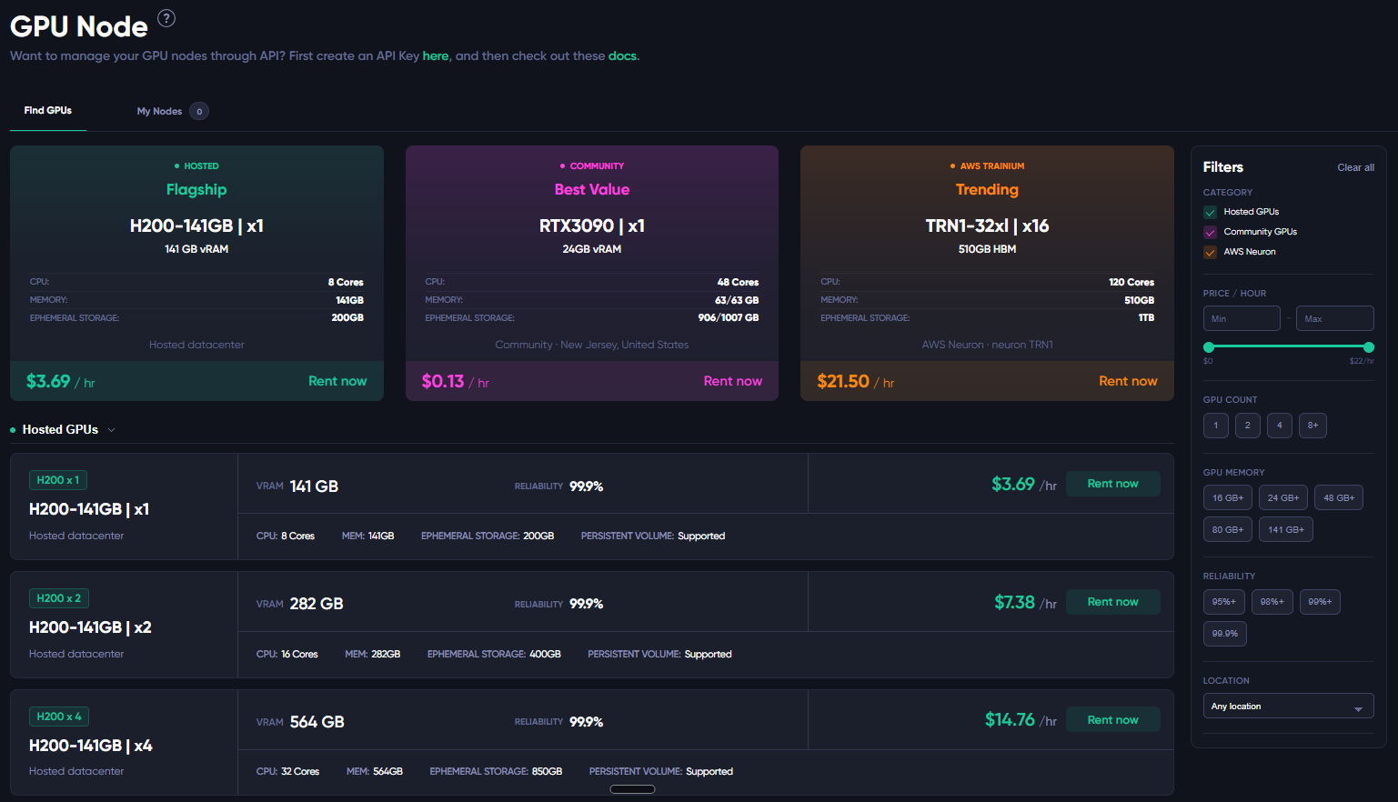
Task: Toggle the Community GPUs category checkbox
Action: pyautogui.click(x=1210, y=232)
